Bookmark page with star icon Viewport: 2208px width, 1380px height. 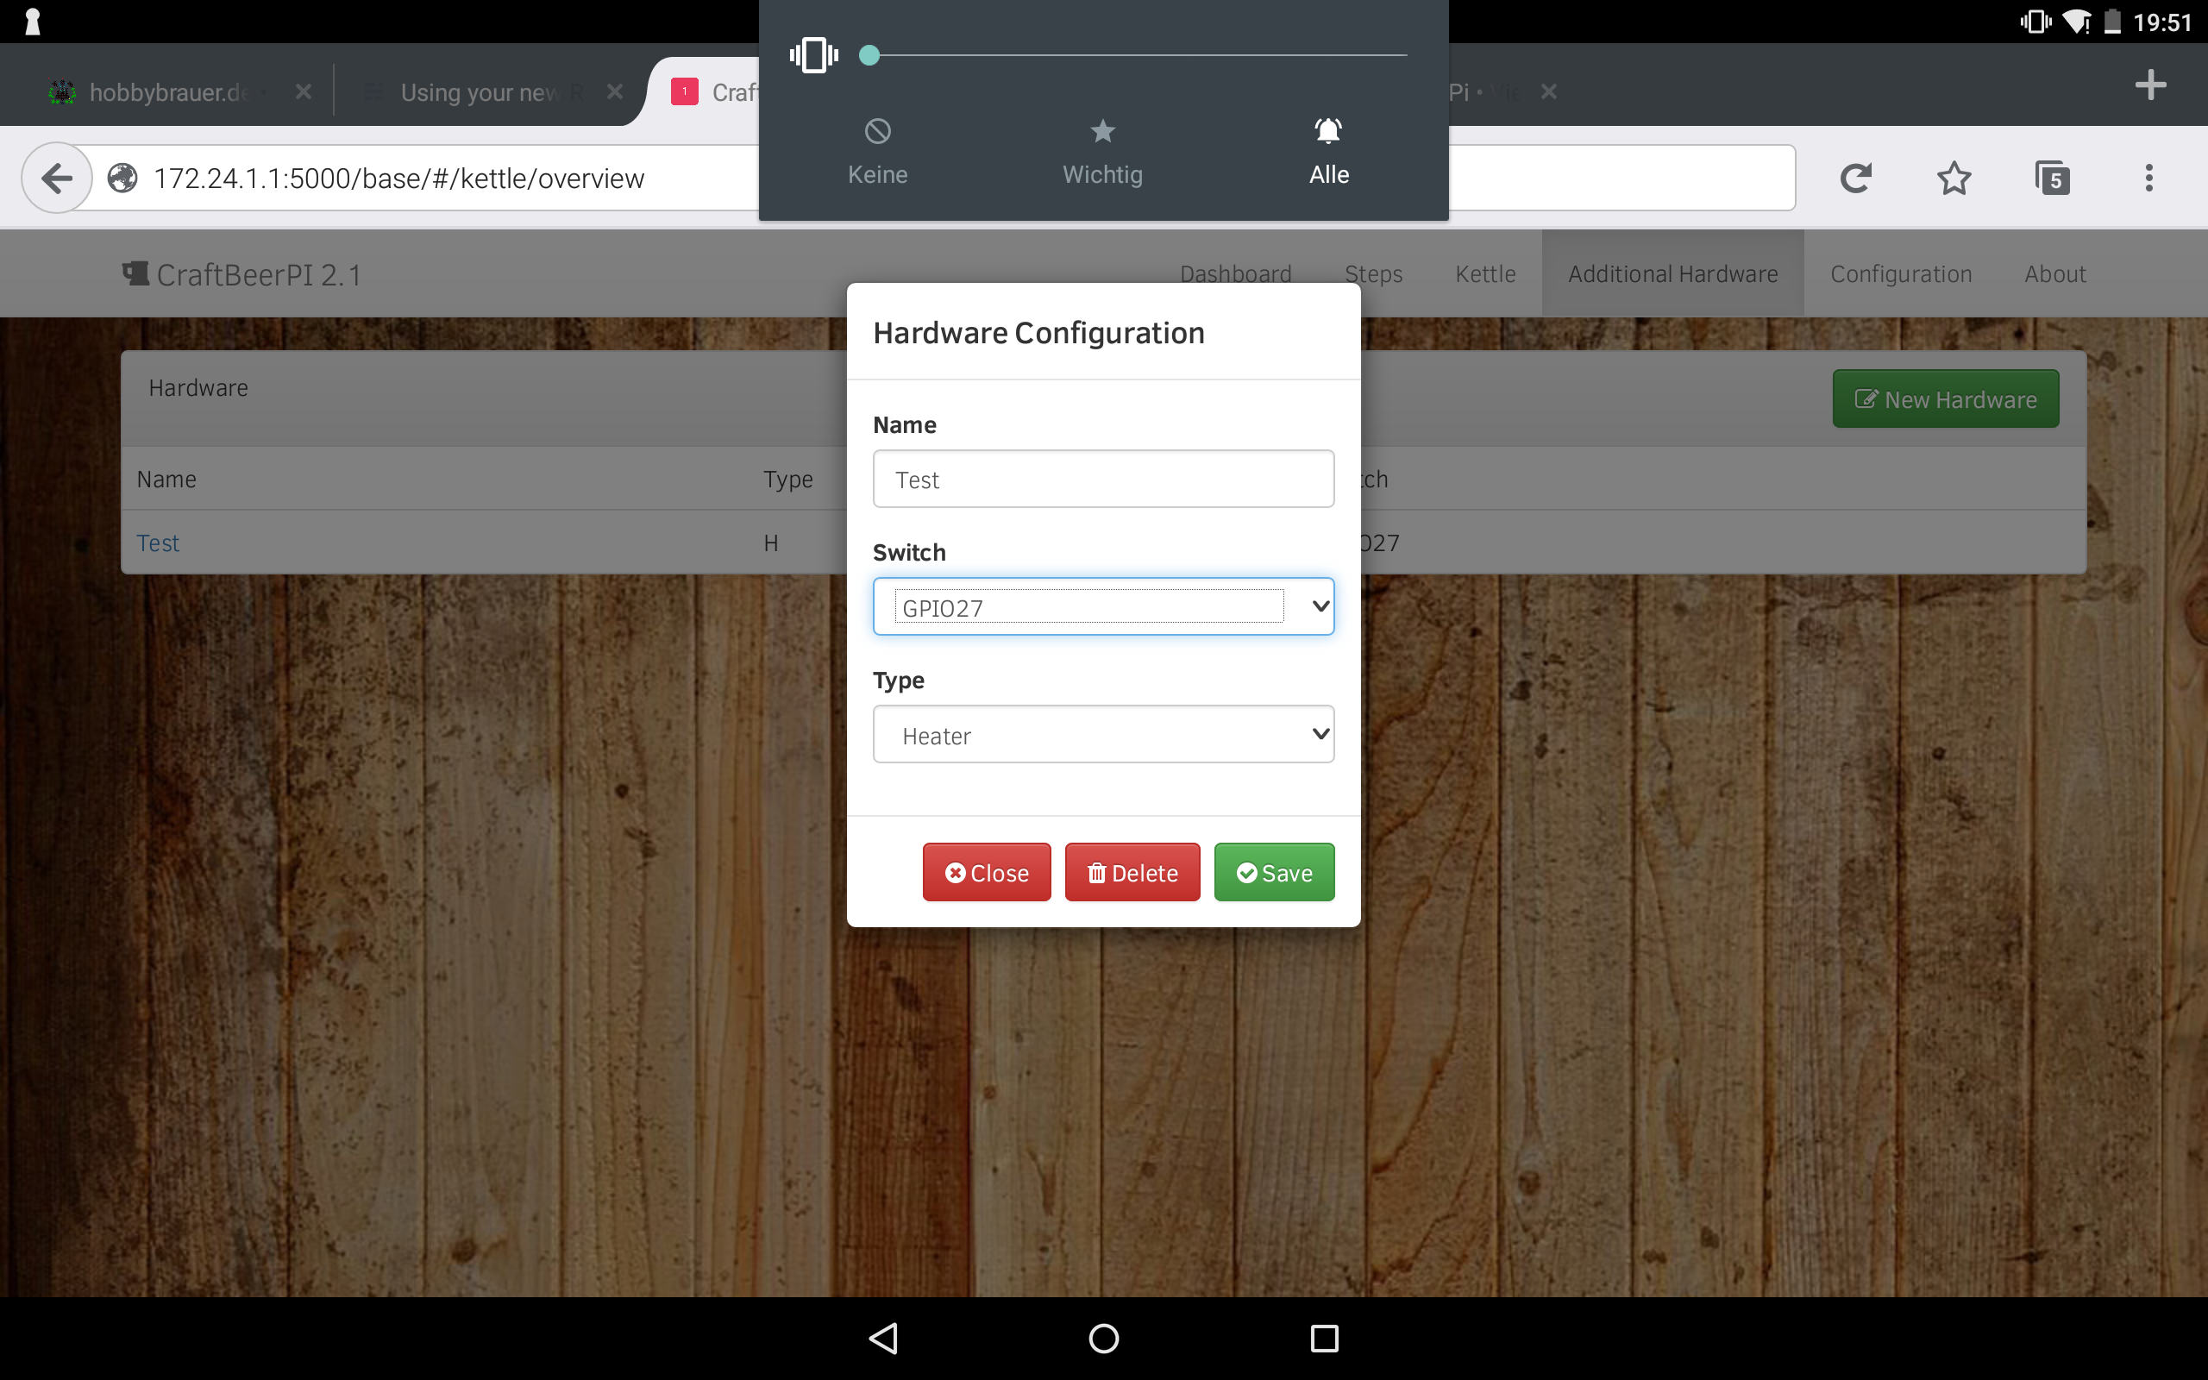point(1954,178)
